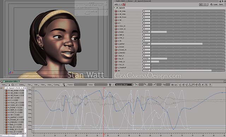Toggle the animation marker beside m_LipsPart slider
Viewport: 226px width, 137px height.
point(116,44)
